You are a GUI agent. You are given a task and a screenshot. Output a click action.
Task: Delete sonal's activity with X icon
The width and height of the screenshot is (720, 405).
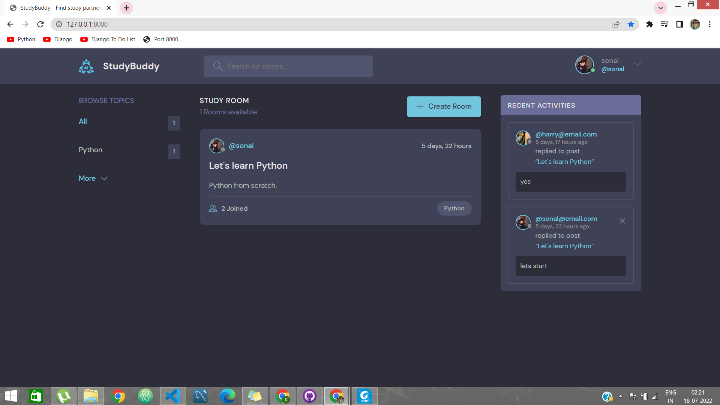pyautogui.click(x=622, y=221)
